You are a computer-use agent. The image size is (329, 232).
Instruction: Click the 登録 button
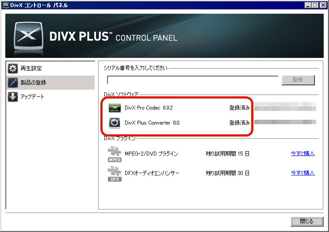(298, 80)
